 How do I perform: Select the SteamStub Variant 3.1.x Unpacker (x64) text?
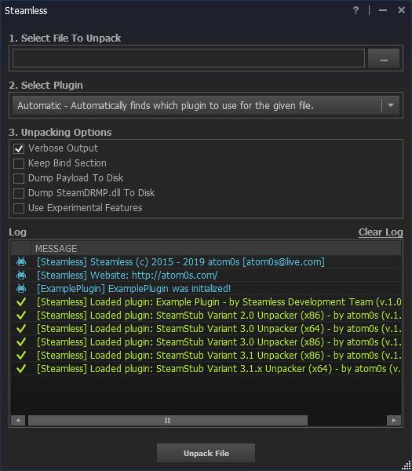tap(219, 369)
